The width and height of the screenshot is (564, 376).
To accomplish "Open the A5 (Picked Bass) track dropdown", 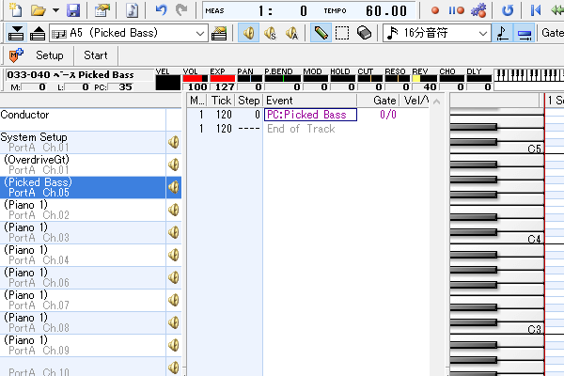I will pyautogui.click(x=198, y=33).
